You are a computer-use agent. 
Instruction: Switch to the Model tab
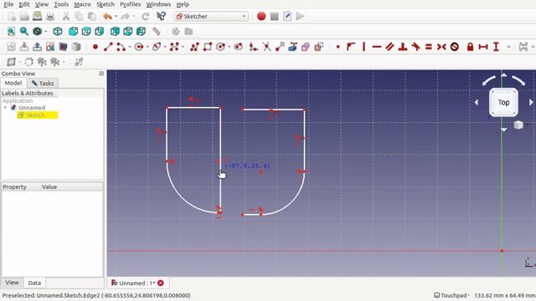tap(13, 83)
